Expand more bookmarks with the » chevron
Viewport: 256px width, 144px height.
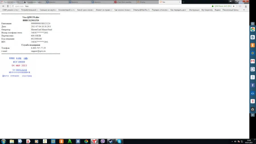[x=244, y=10]
